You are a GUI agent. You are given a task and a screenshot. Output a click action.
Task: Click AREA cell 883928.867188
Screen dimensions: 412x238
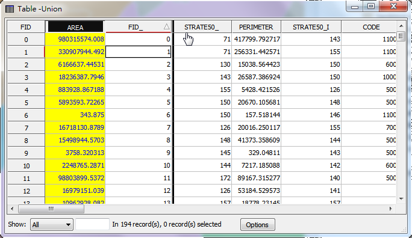click(75, 90)
